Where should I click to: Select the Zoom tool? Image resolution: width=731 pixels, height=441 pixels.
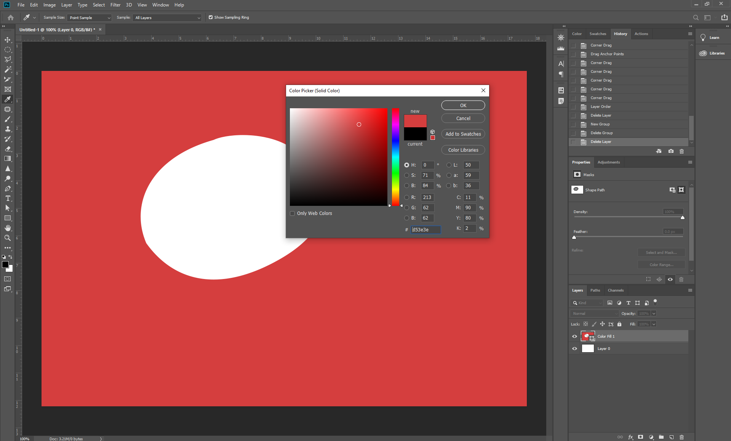(8, 238)
